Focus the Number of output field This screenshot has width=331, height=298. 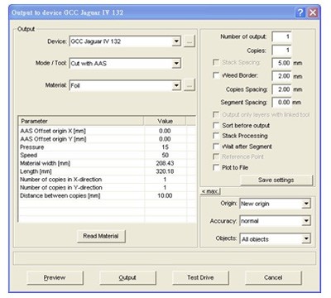click(x=281, y=36)
